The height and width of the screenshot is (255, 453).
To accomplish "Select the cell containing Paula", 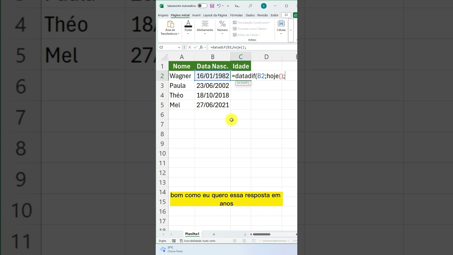I will tap(182, 85).
